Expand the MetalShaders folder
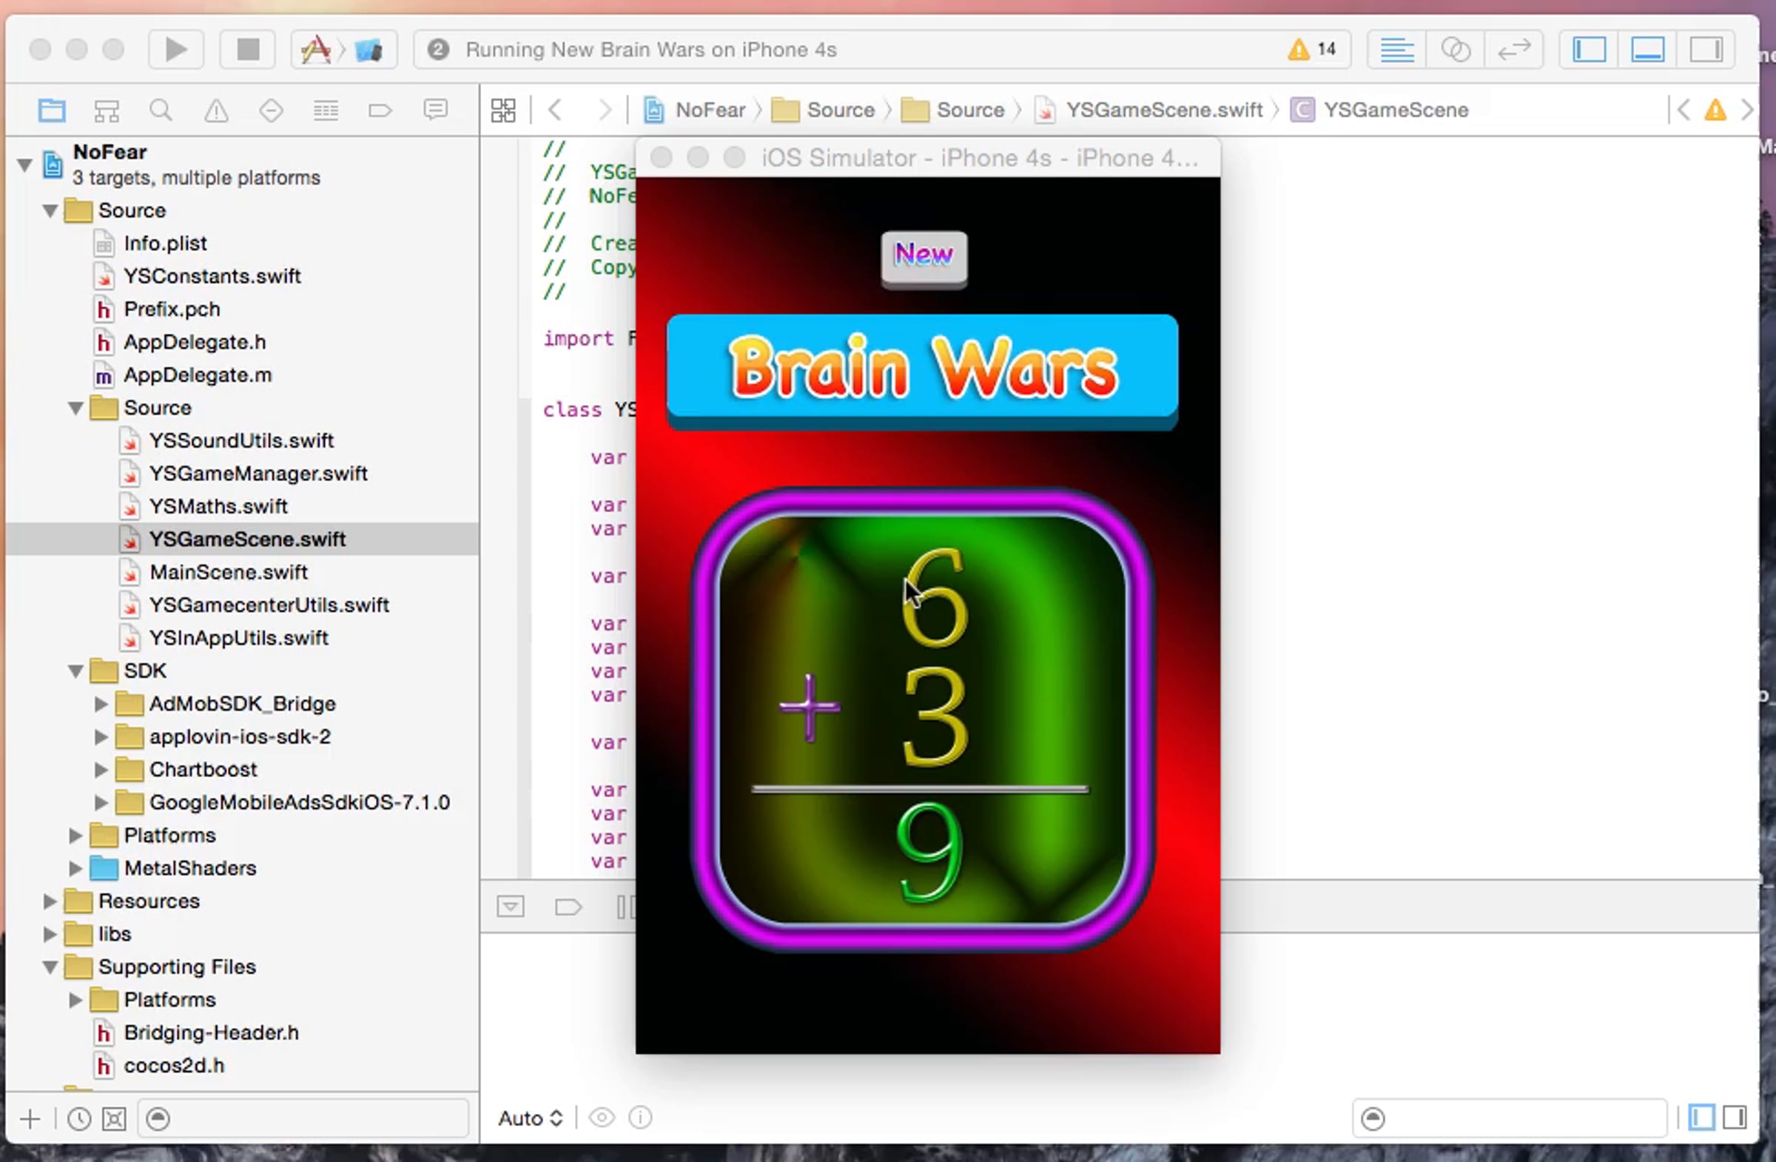1776x1162 pixels. click(75, 868)
